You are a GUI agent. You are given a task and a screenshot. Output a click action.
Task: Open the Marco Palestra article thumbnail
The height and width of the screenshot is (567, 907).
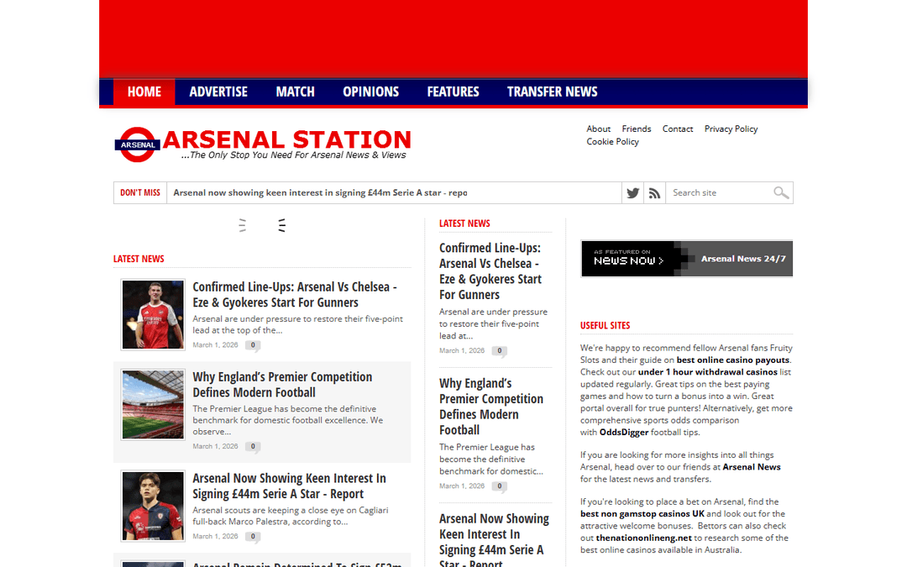153,507
